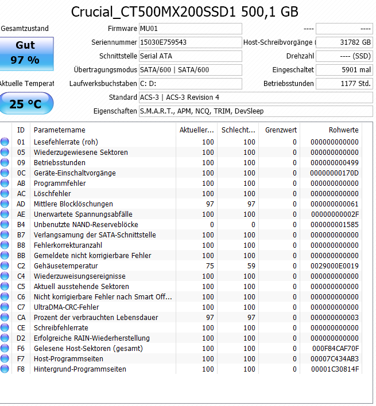Click the status orb for Erfolgreiche RAIN-Wiederherstellung
376x406 pixels.
5,338
